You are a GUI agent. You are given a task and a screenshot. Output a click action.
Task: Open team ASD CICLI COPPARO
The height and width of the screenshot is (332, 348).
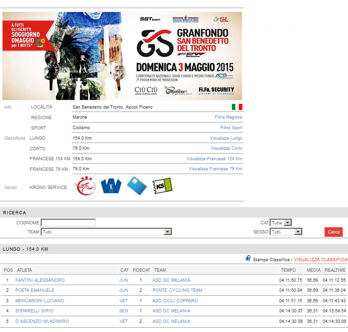coord(175,301)
